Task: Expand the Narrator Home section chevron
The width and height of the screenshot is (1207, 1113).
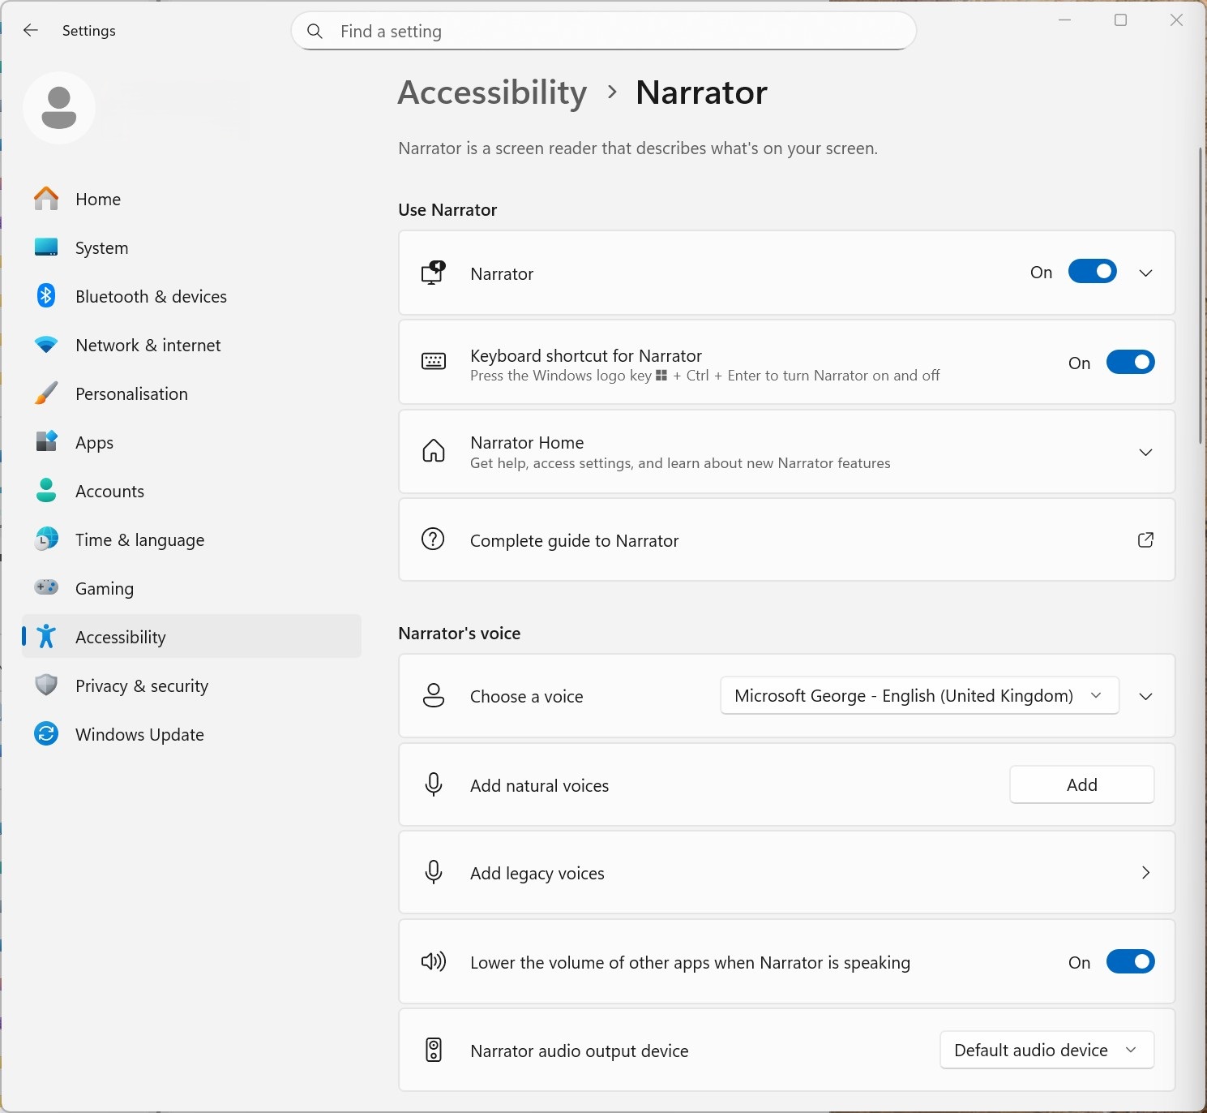Action: tap(1145, 452)
